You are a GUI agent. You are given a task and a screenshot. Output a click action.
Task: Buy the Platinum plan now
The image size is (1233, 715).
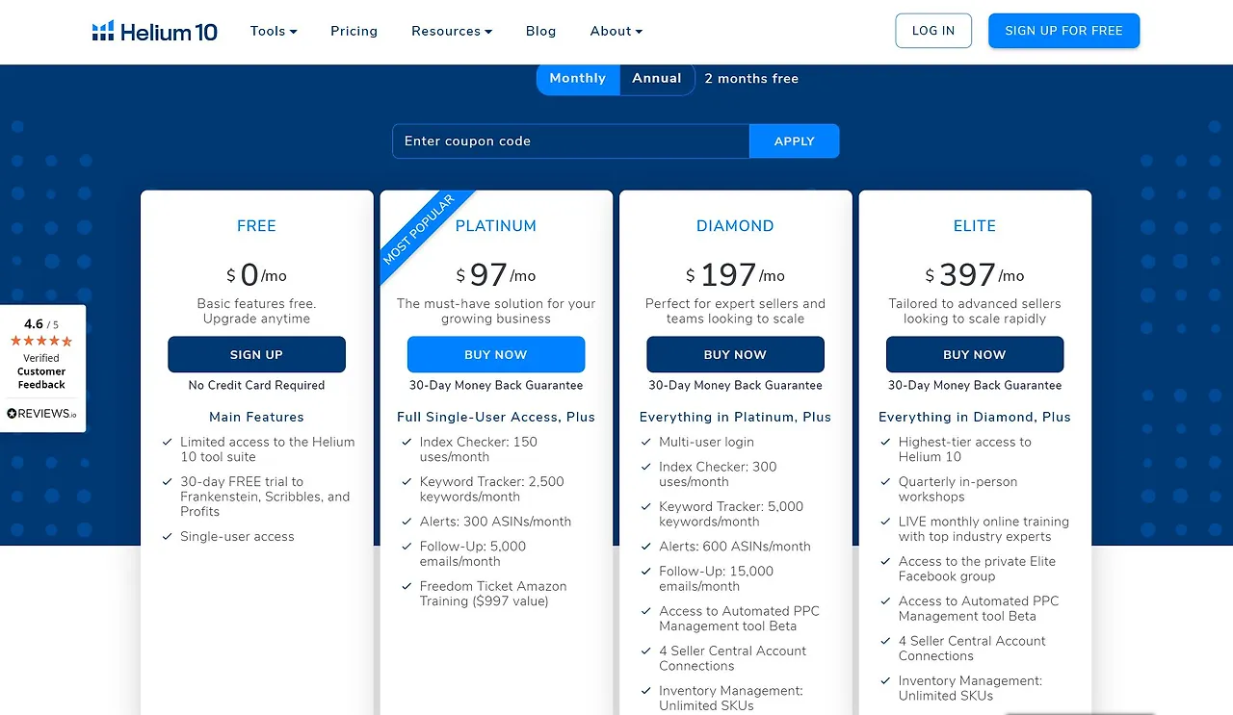pos(496,354)
